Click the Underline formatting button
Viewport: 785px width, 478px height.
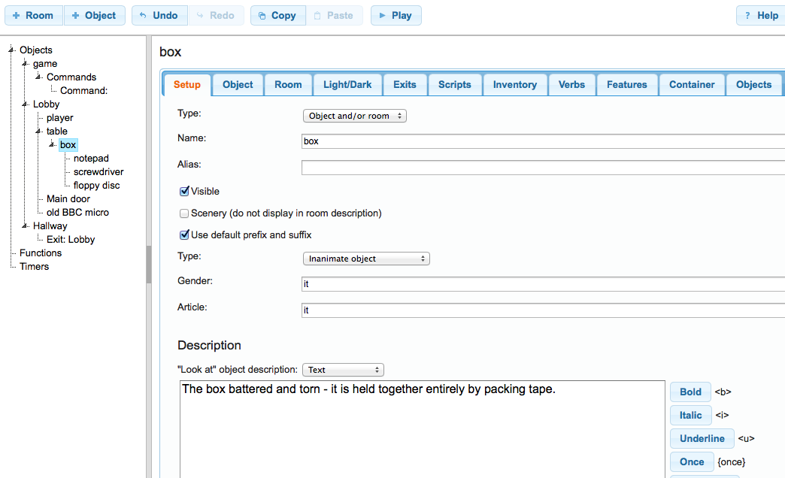click(702, 438)
